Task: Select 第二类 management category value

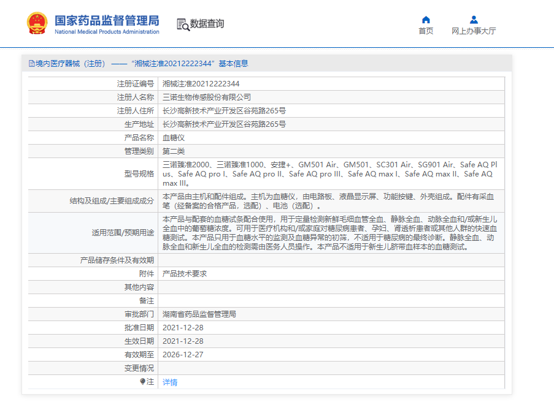Action: click(x=174, y=151)
